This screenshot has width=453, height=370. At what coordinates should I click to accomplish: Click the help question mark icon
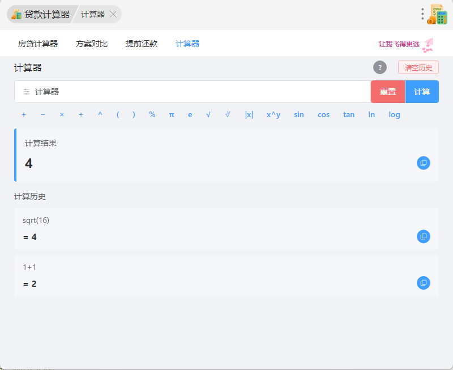pos(379,67)
